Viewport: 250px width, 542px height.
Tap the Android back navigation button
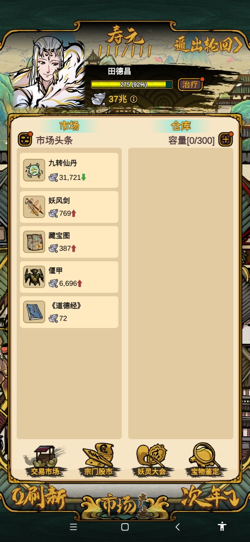(177, 527)
